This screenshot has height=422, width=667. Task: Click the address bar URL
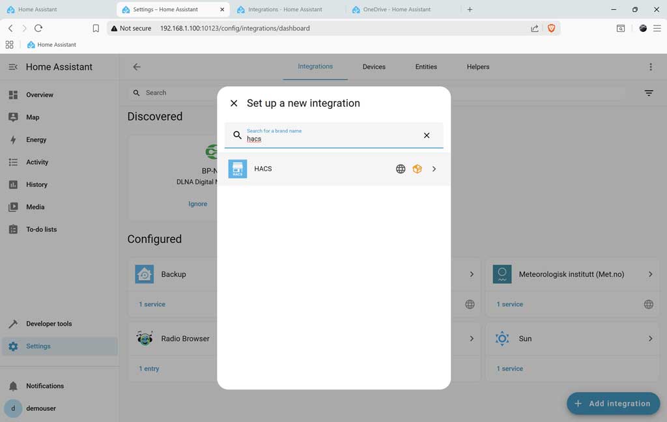point(234,28)
